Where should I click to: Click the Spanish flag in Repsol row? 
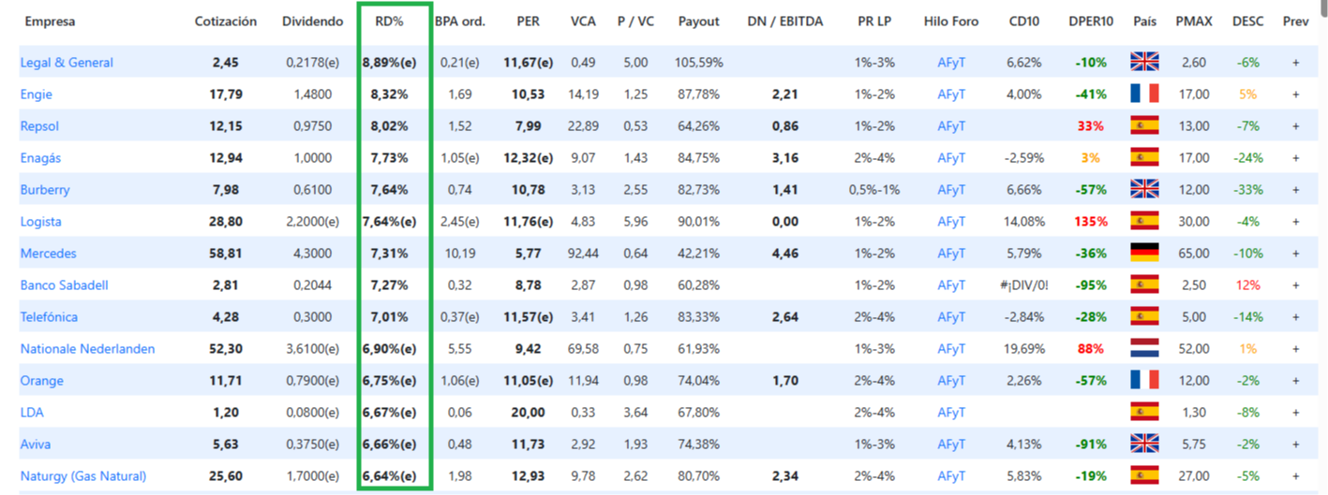1144,126
